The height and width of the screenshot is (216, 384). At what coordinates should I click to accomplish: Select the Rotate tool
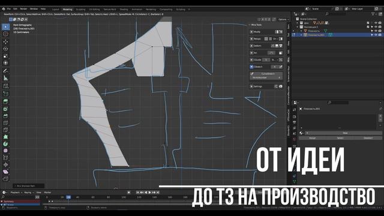(x=5, y=49)
